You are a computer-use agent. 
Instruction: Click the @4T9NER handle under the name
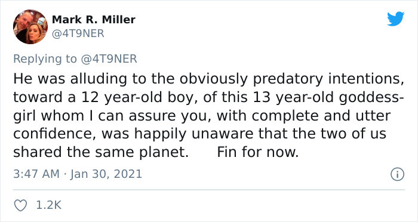[78, 33]
